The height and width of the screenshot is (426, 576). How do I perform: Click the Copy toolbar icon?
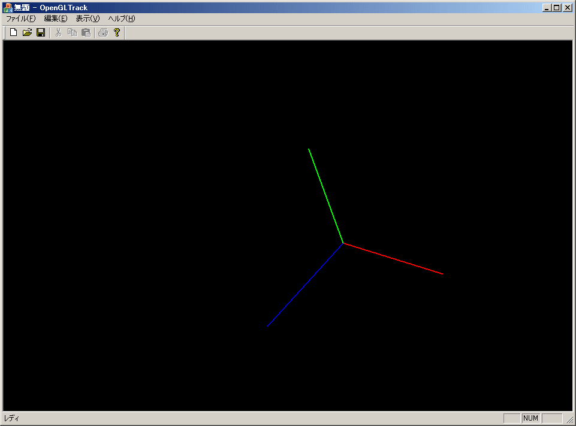tap(72, 33)
